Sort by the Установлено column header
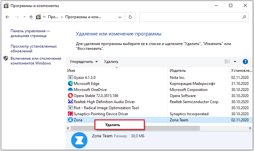 [242, 71]
